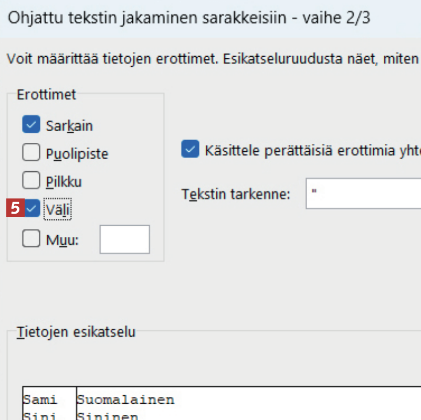Click the Ohjattu tekstin jakaminen title bar
421x420 pixels.
pyautogui.click(x=189, y=18)
